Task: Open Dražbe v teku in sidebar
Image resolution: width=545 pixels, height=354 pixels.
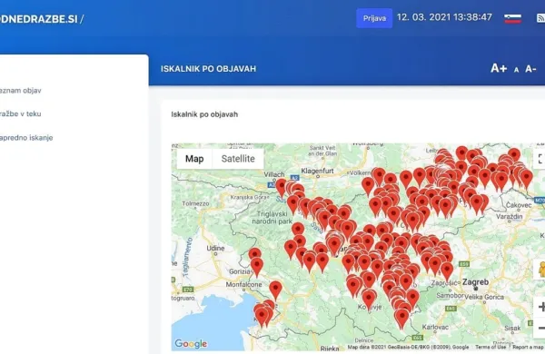Action: (x=20, y=113)
